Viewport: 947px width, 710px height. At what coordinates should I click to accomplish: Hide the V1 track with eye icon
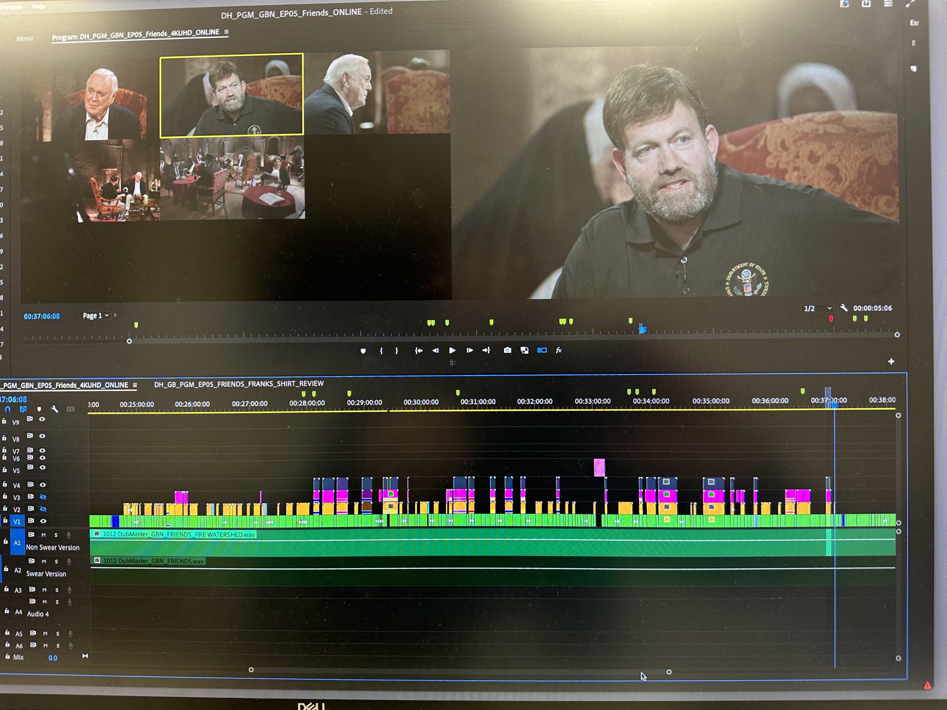pyautogui.click(x=43, y=521)
